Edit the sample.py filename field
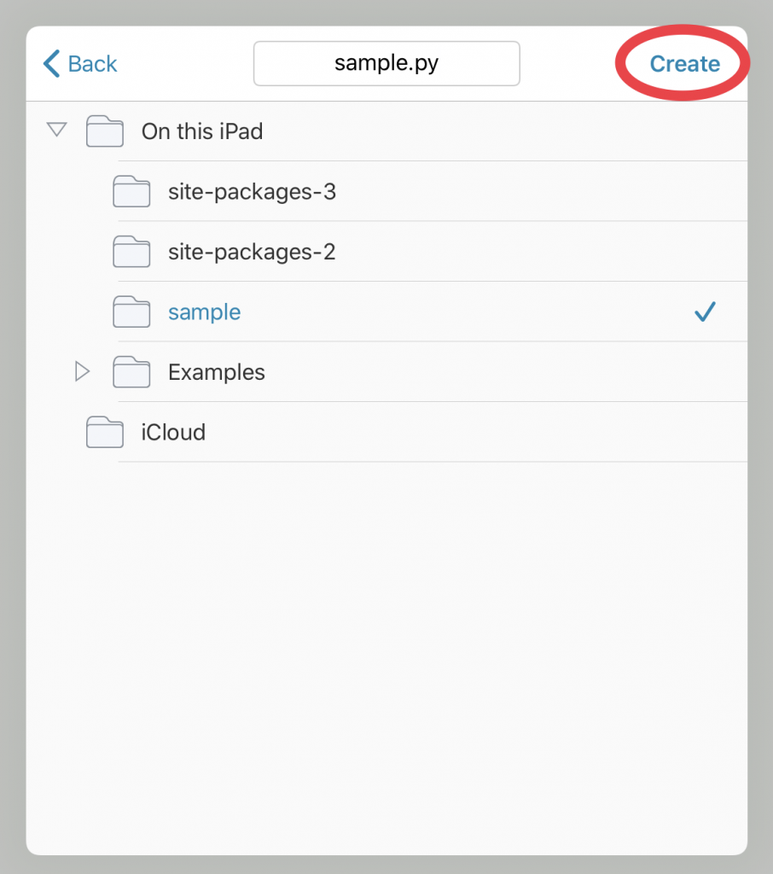This screenshot has height=874, width=773. 386,63
